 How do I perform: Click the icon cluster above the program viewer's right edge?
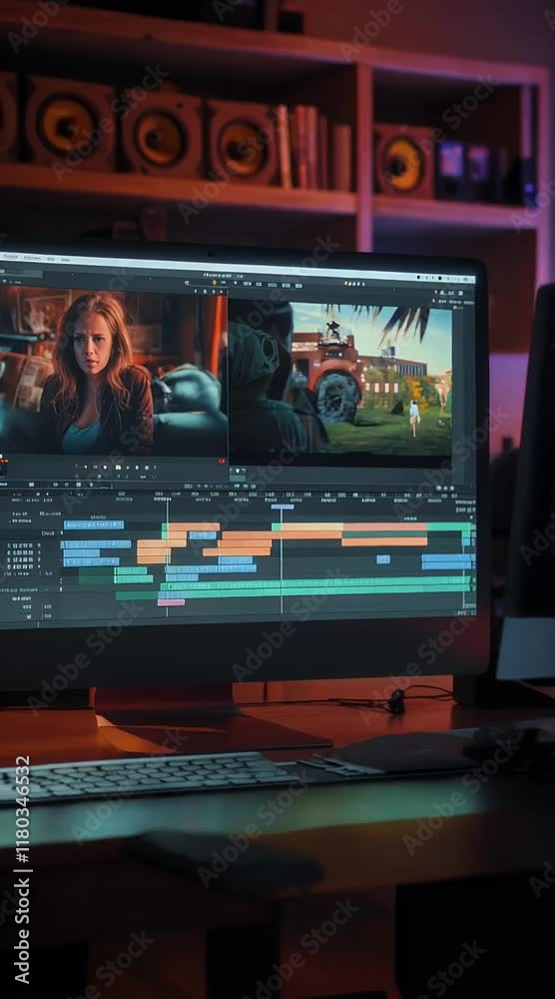click(449, 292)
